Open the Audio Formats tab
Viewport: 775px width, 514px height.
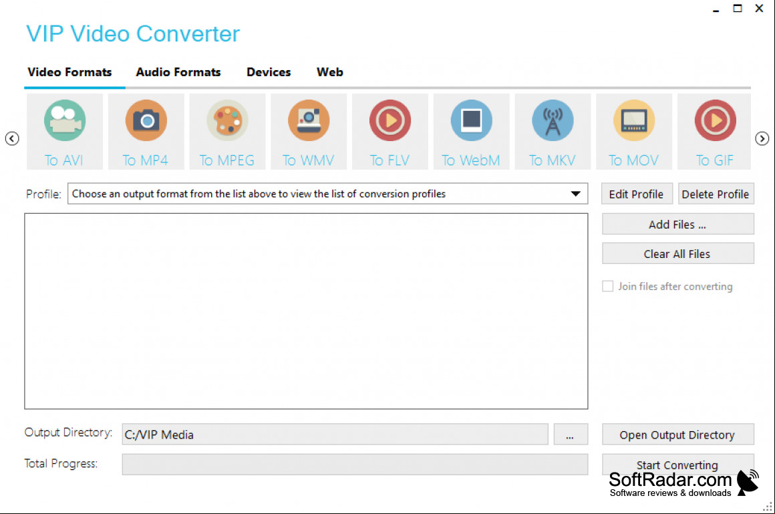tap(178, 72)
